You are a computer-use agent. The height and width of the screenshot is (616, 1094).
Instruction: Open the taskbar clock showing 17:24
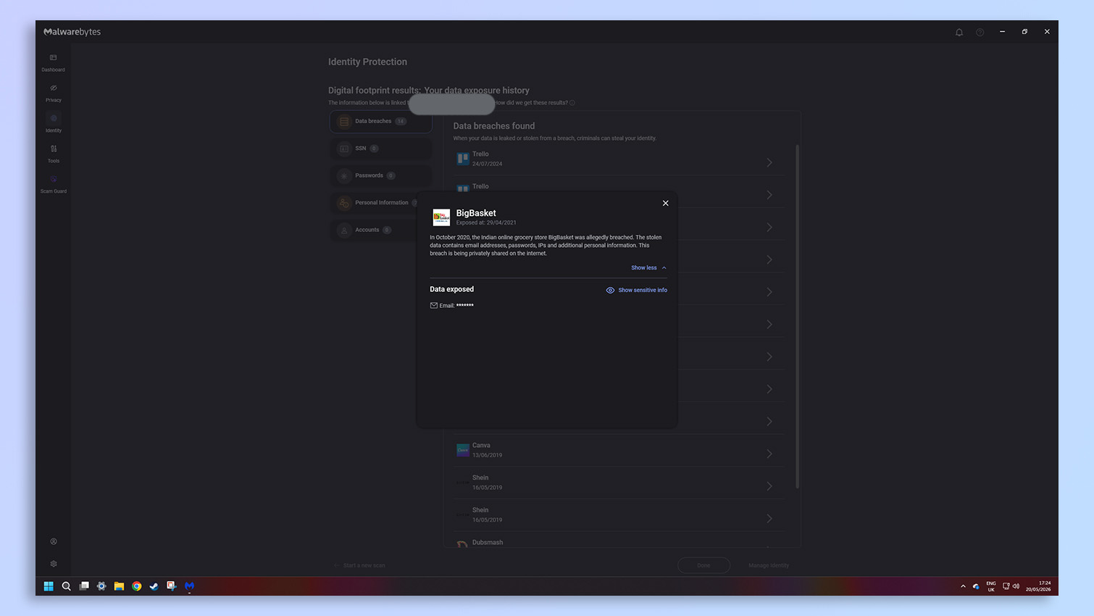click(x=1038, y=586)
